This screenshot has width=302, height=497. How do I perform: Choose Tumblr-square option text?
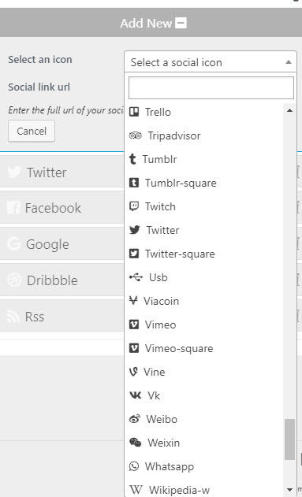(x=181, y=183)
